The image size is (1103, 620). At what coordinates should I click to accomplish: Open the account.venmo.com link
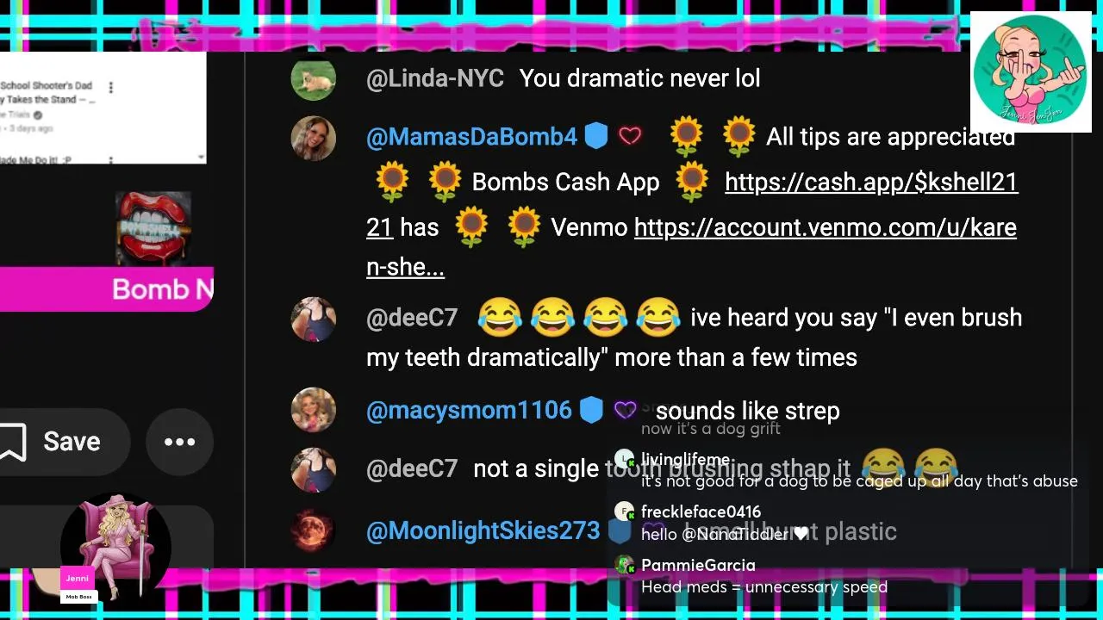[826, 228]
